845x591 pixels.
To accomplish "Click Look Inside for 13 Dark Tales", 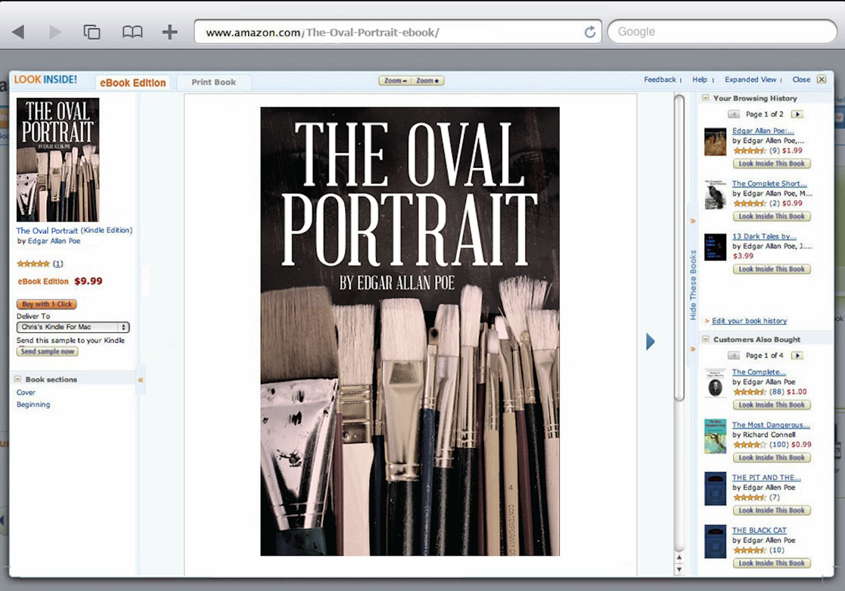I will (x=772, y=270).
